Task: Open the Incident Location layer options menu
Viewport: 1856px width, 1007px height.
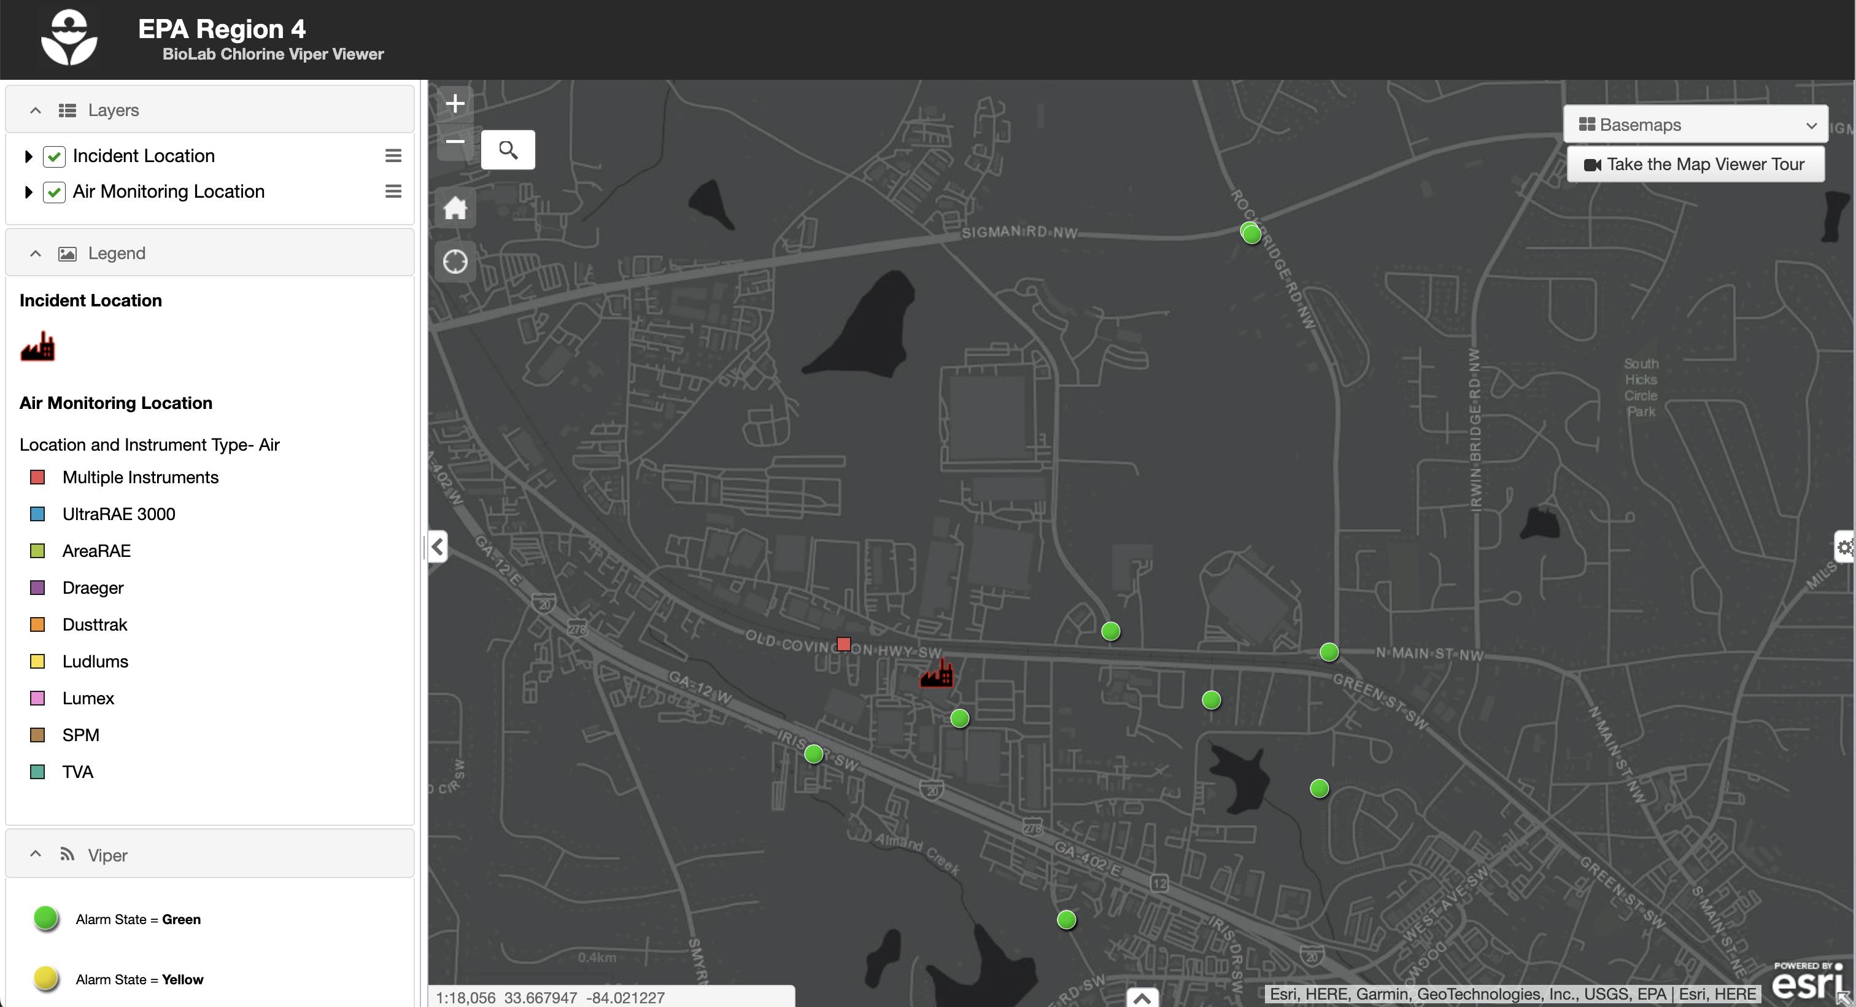Action: 393,156
